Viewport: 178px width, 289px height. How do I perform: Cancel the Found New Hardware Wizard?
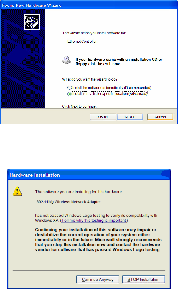point(160,117)
